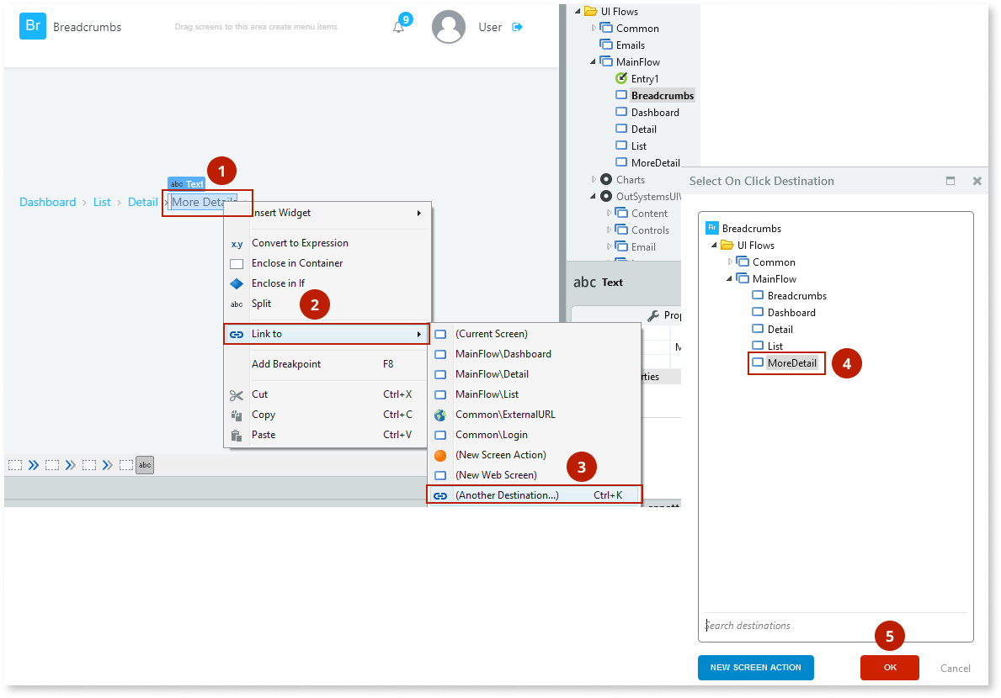Select Split in the context menu
This screenshot has width=1001, height=698.
point(261,304)
